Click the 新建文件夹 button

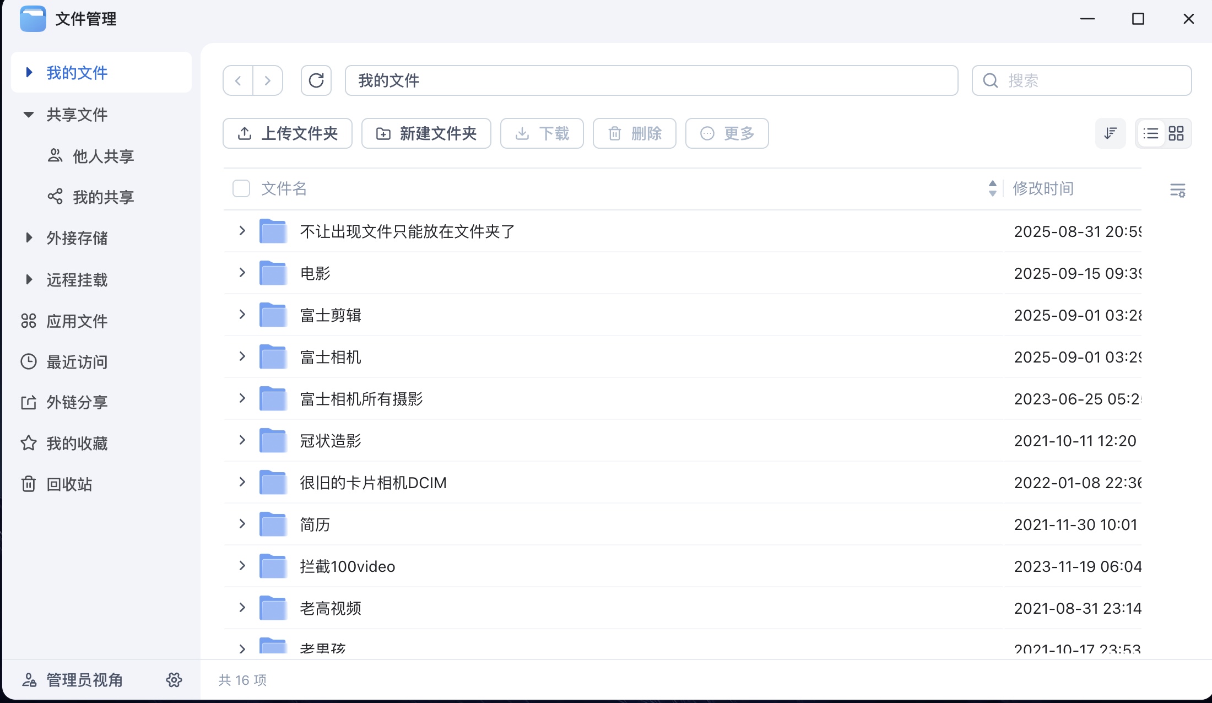(426, 133)
